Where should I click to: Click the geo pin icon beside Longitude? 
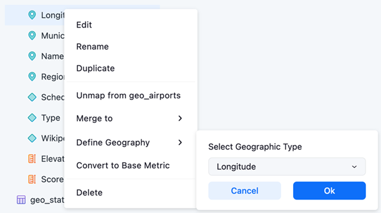coord(32,15)
